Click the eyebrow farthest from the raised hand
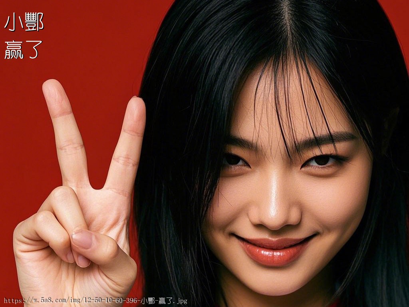Image resolution: width=409 pixels, height=307 pixels. pos(332,138)
